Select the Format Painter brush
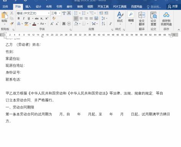The image size is (181, 147). 11,24
